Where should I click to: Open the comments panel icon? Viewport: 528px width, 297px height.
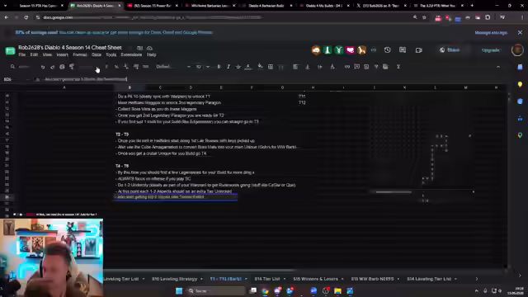pyautogui.click(x=403, y=50)
